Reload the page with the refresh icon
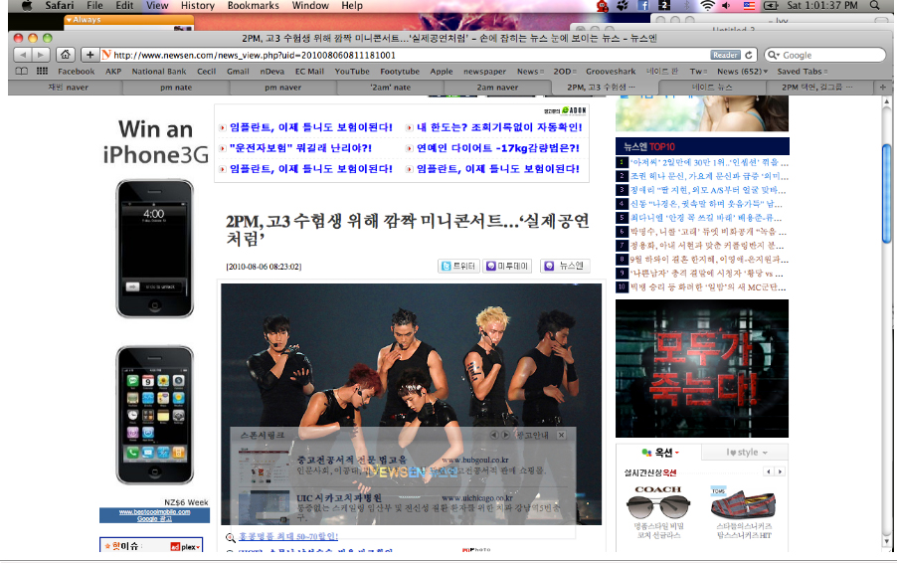897x563 pixels. (x=748, y=55)
